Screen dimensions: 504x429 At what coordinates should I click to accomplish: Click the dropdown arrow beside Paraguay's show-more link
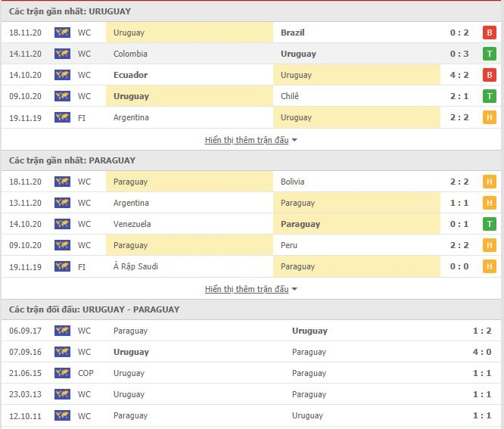[294, 290]
